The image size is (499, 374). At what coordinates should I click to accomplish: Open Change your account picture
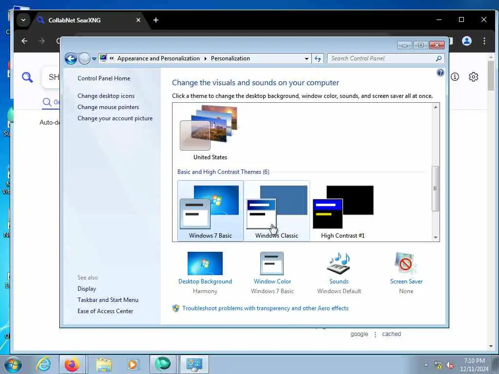click(x=115, y=118)
